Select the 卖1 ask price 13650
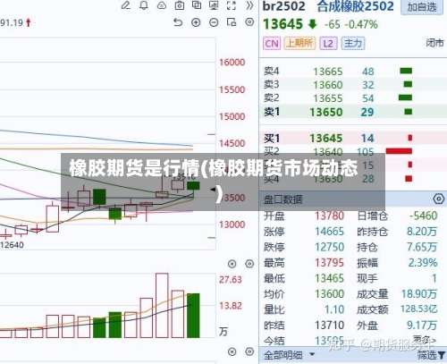Image resolution: width=447 pixels, height=364 pixels. coord(326,112)
